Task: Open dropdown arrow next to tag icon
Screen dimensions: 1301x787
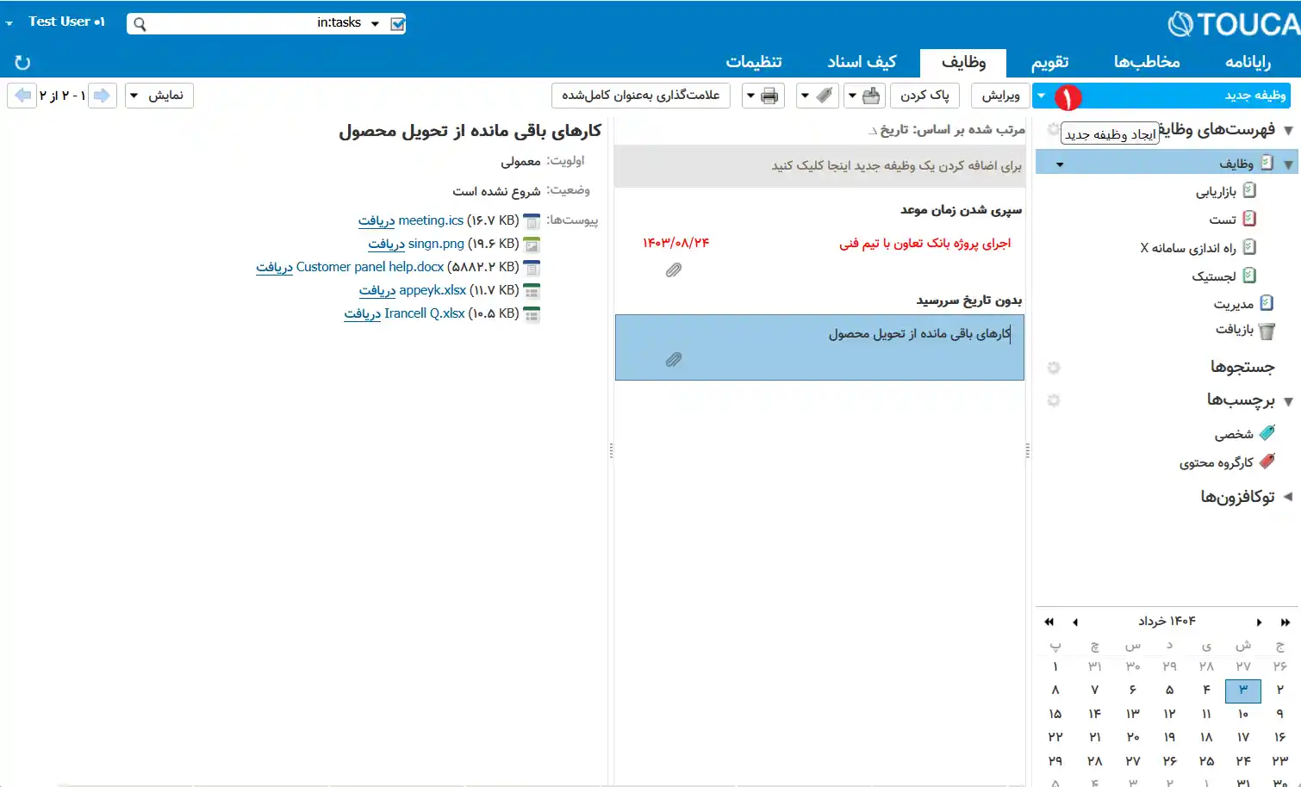Action: click(805, 96)
